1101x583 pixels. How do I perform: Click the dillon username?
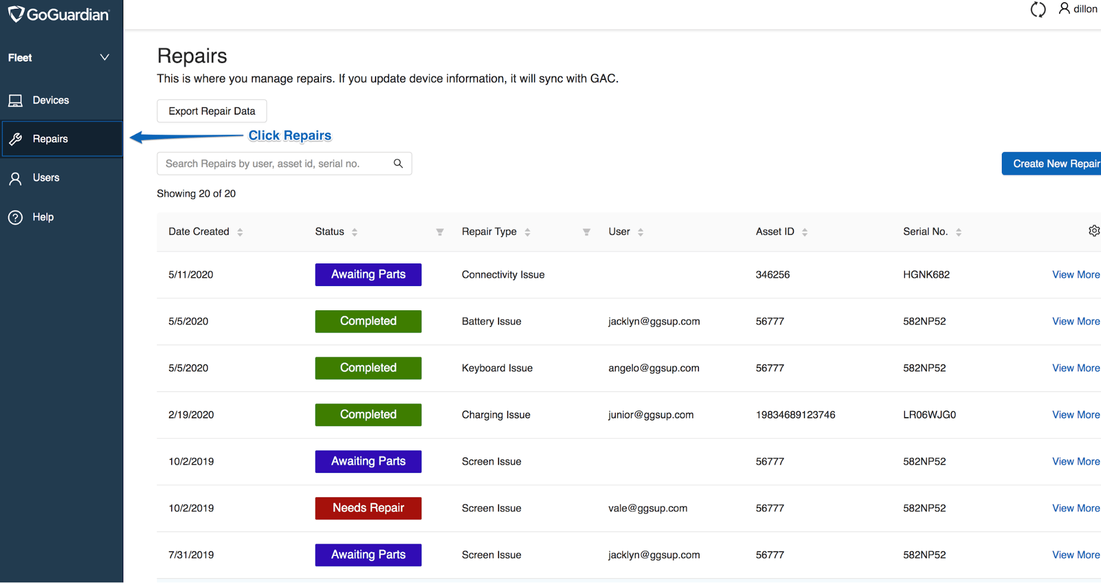click(1085, 9)
